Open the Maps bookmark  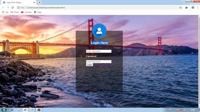(38, 12)
